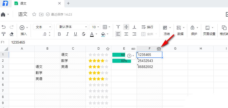Close the 语文 document tab
Viewport: 228px width, 108px height.
59,3
